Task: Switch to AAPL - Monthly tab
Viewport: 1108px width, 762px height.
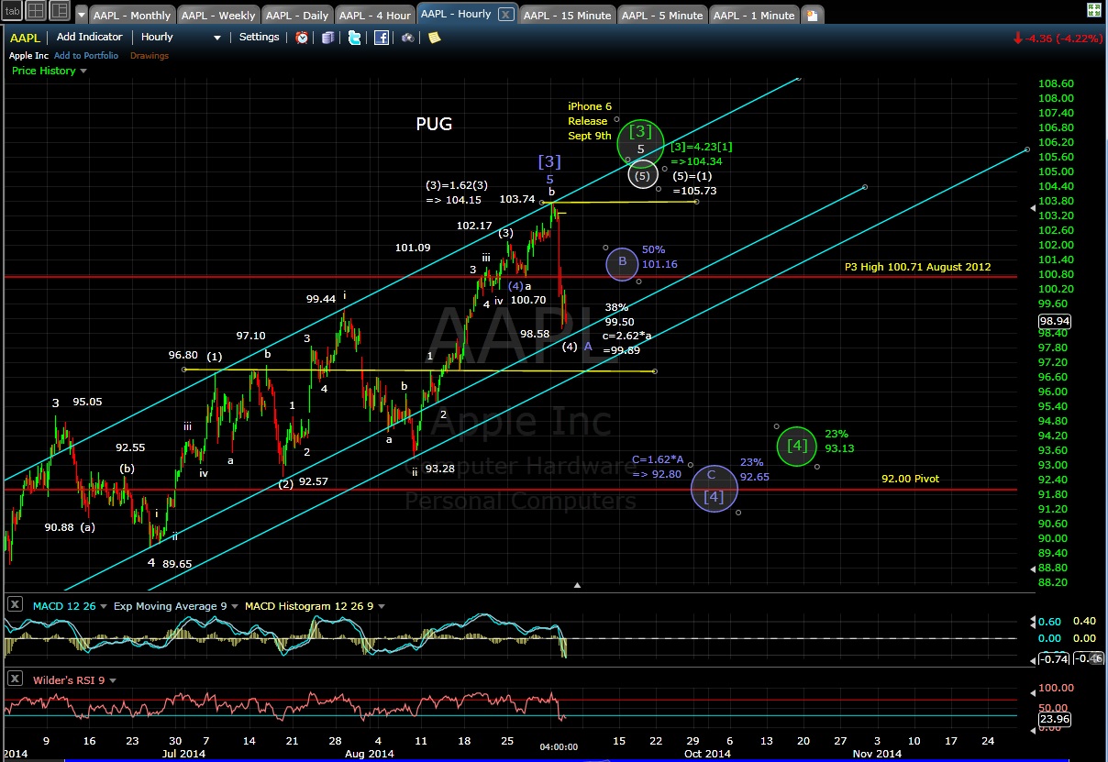Action: pos(131,16)
